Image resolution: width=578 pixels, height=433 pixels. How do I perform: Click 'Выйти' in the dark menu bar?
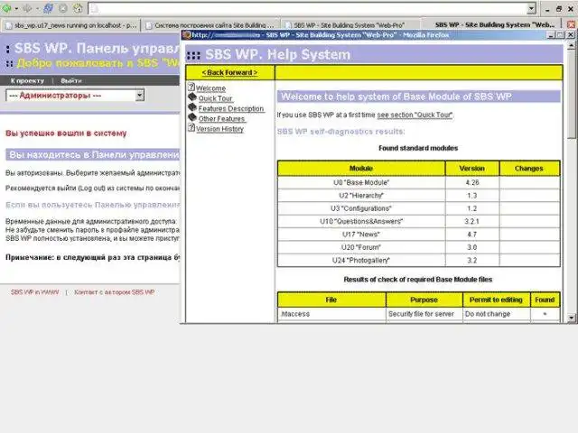point(71,80)
